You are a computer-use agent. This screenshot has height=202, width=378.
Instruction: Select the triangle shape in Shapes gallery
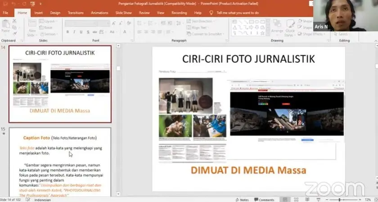(234, 27)
